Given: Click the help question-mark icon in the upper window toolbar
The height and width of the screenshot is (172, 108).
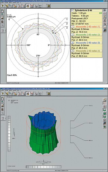Looking at the screenshot, I should click(3, 6).
